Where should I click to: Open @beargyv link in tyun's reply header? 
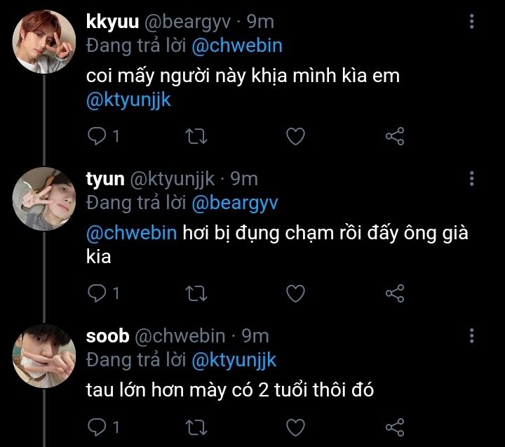point(234,203)
